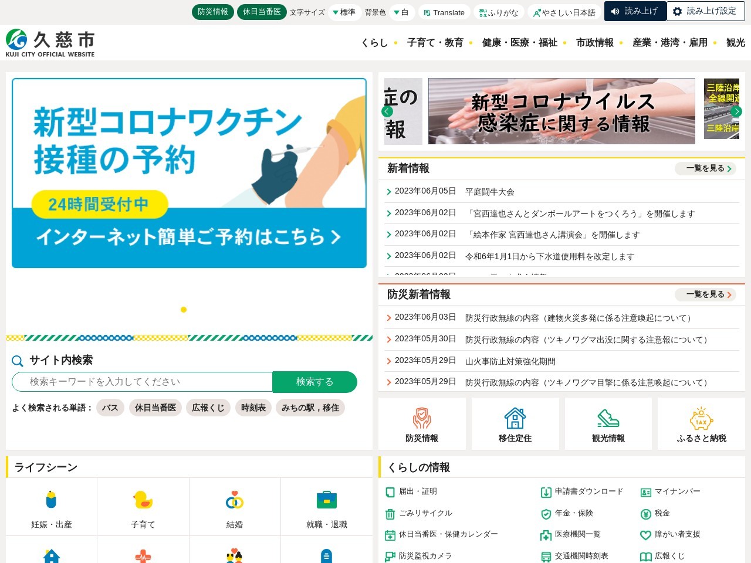
Task: Select the yellow carousel indicator dot
Action: click(x=184, y=310)
